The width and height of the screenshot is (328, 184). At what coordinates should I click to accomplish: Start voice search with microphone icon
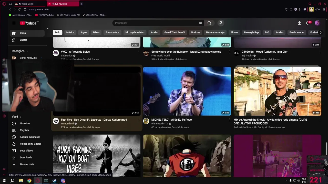(221, 23)
